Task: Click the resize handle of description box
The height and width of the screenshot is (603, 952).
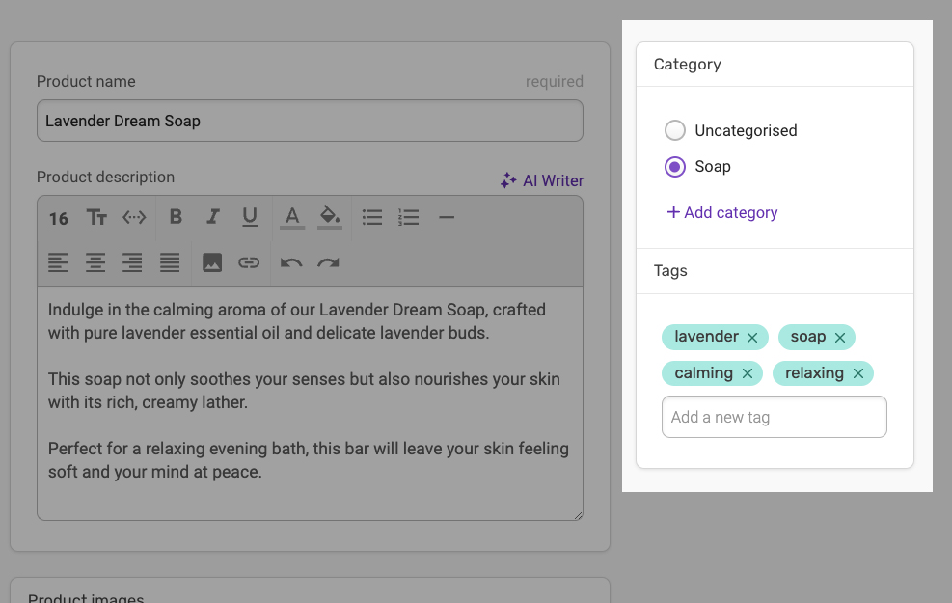Action: coord(578,515)
